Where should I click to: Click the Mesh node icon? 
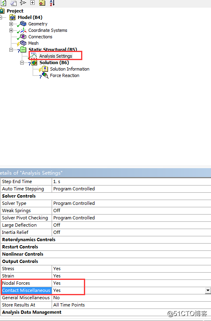tap(23, 43)
